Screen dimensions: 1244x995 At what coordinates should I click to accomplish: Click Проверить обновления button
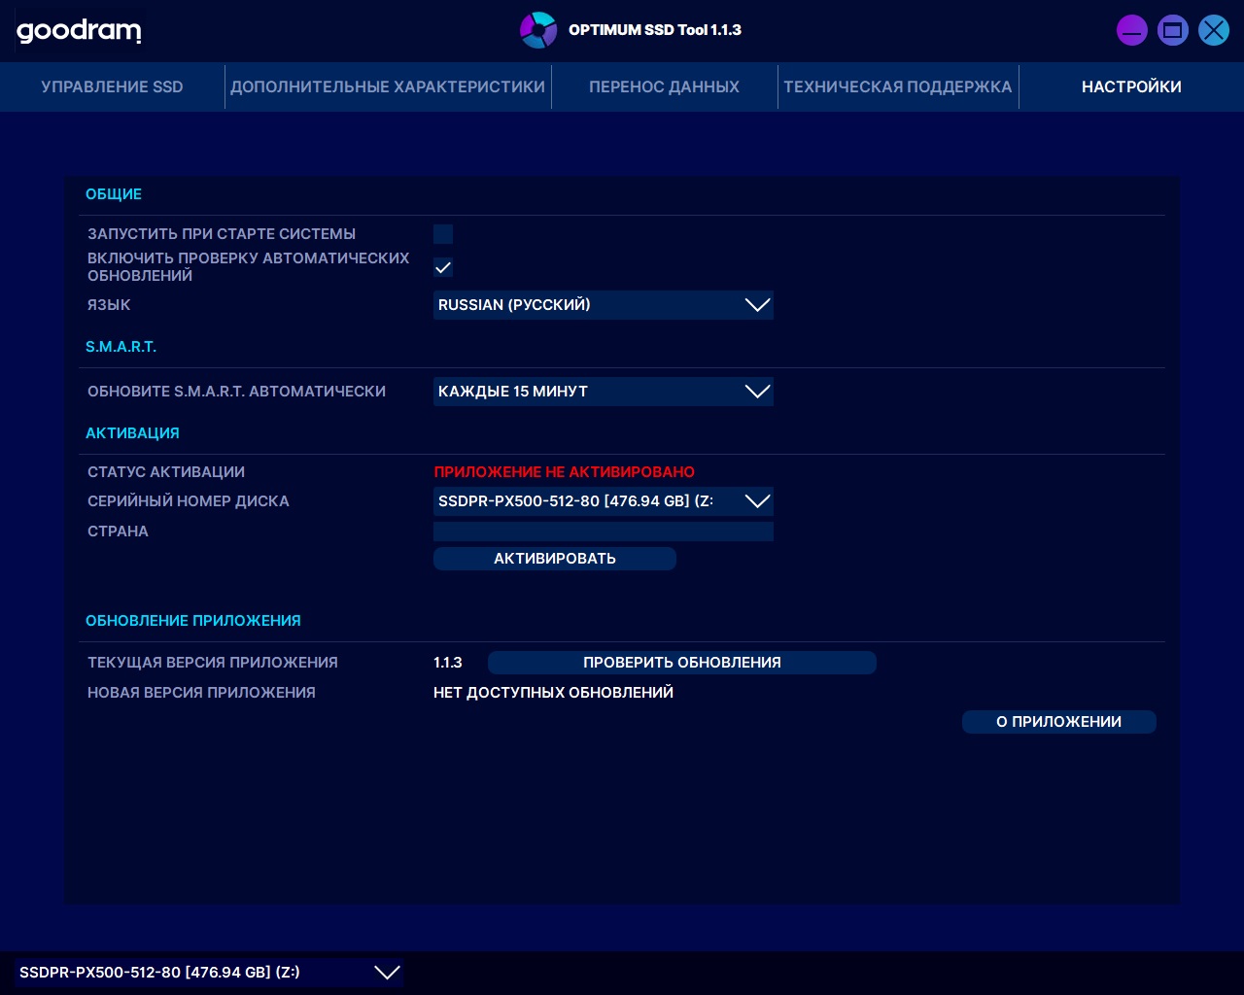(682, 663)
